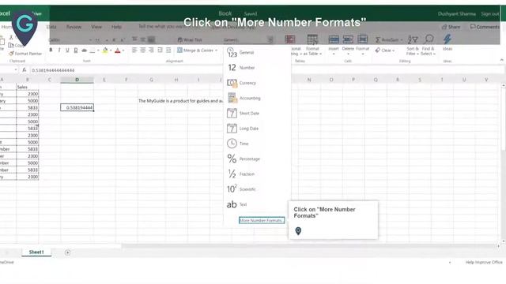Screen dimensions: 506x284
Task: Open Number Format combo box
Action: click(248, 40)
